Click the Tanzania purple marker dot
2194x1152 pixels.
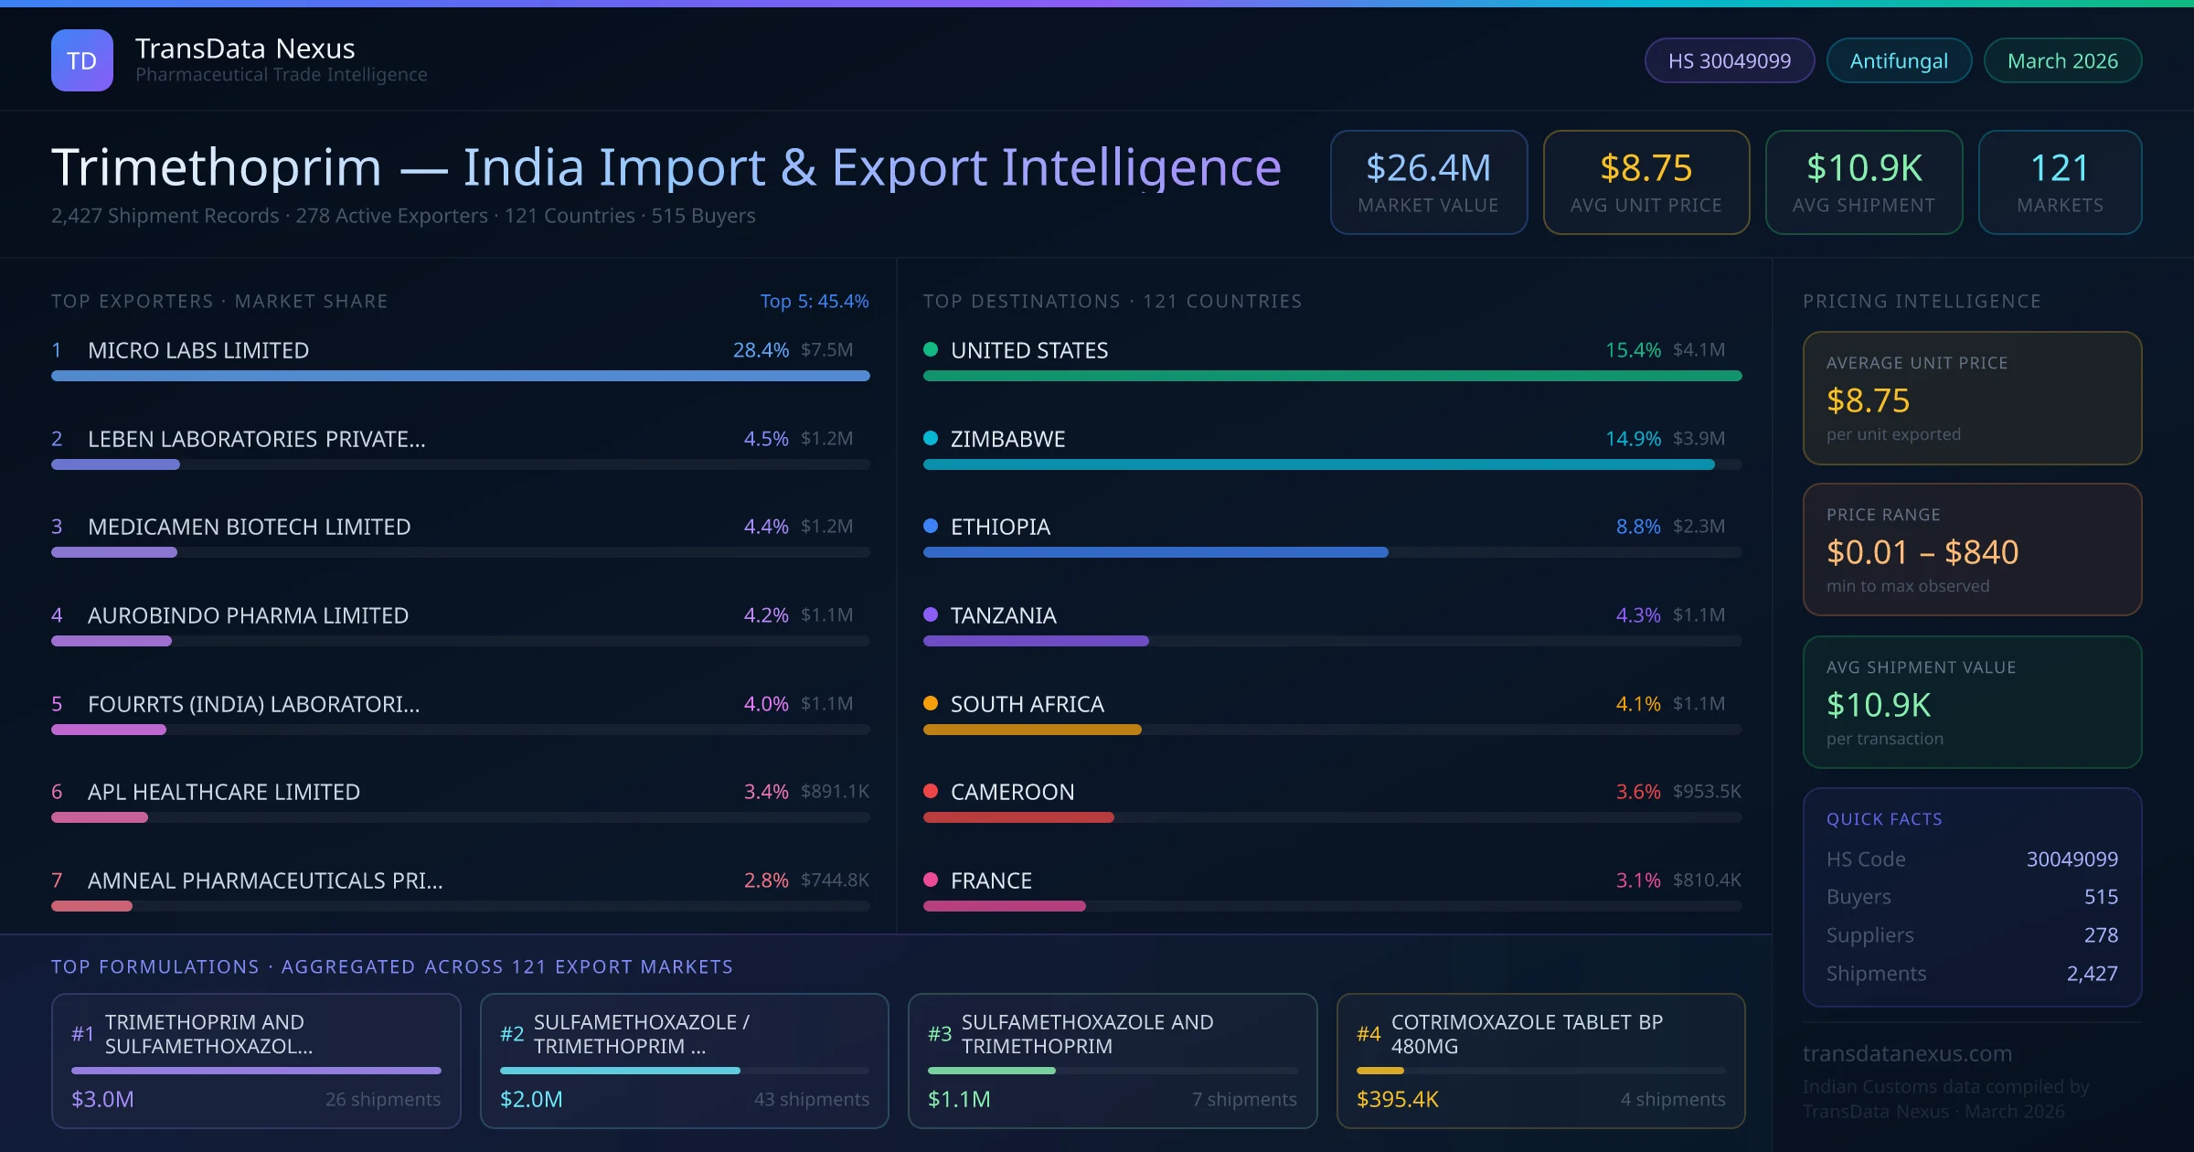coord(931,614)
